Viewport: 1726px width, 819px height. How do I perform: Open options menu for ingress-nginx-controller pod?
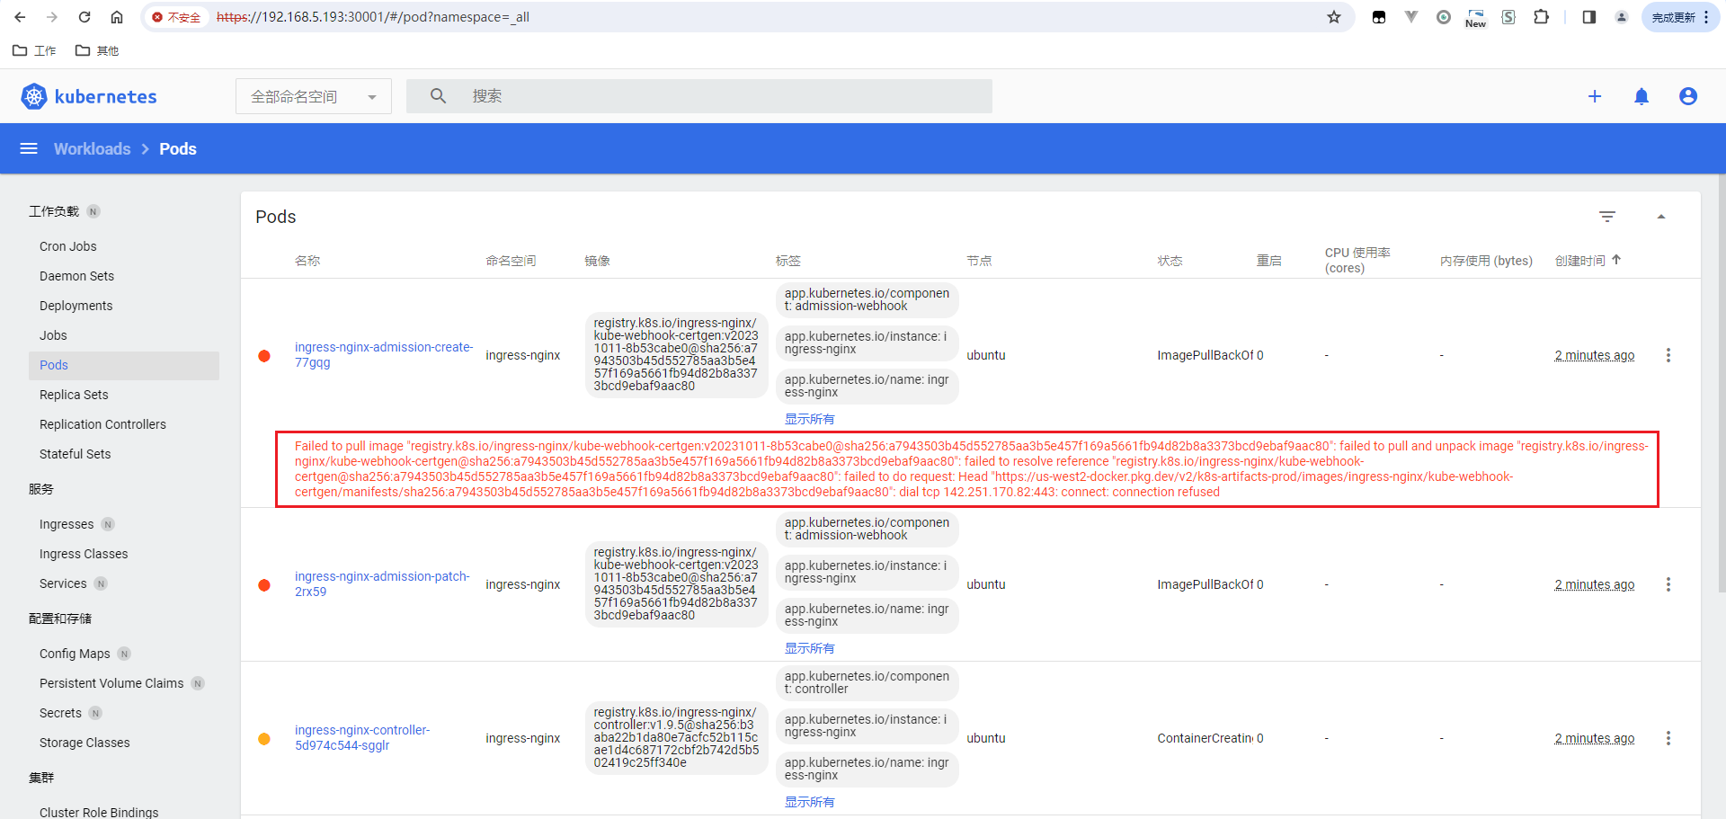tap(1668, 738)
